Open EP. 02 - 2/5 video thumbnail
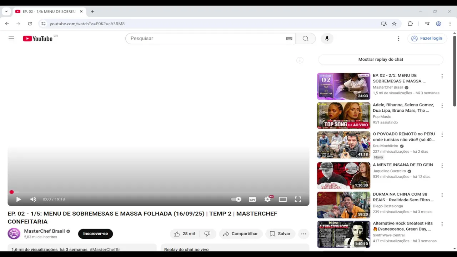Image resolution: width=457 pixels, height=257 pixels. click(343, 86)
